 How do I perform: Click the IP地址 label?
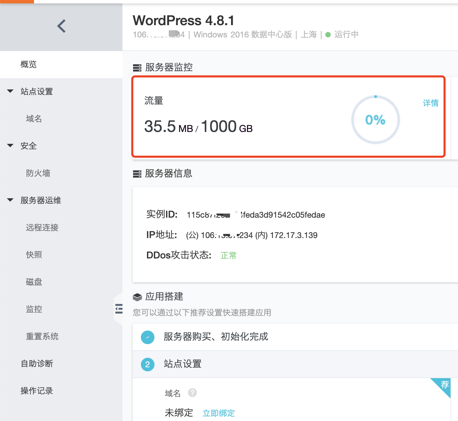[162, 235]
